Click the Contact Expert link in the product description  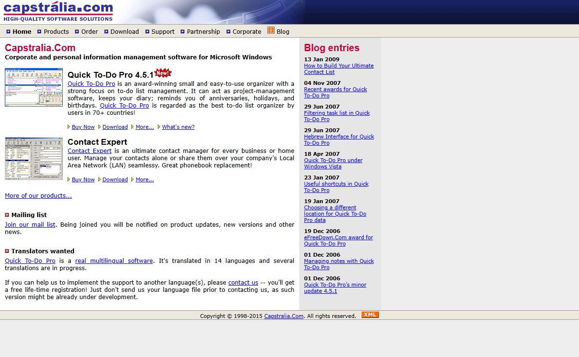tap(89, 151)
